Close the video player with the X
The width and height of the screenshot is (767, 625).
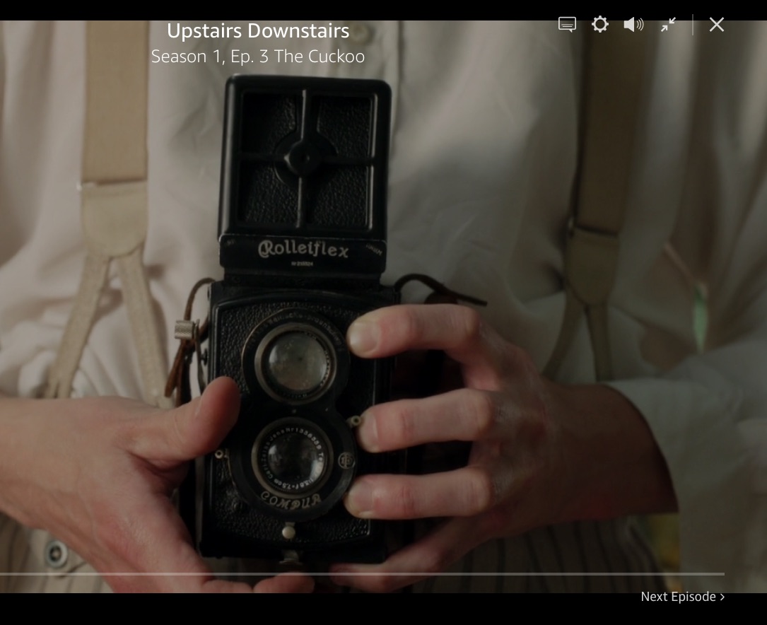717,25
